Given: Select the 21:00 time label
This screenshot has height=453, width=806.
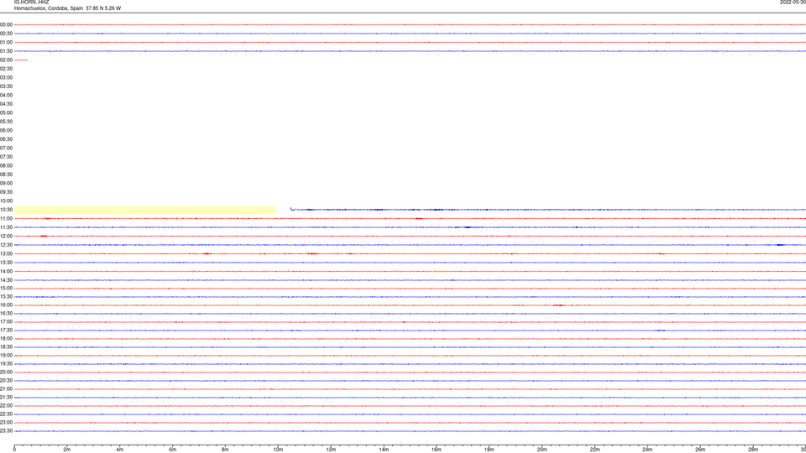Looking at the screenshot, I should pos(6,388).
